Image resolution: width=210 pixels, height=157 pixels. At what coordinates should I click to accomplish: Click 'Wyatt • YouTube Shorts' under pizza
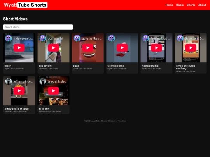pyautogui.click(x=82, y=69)
